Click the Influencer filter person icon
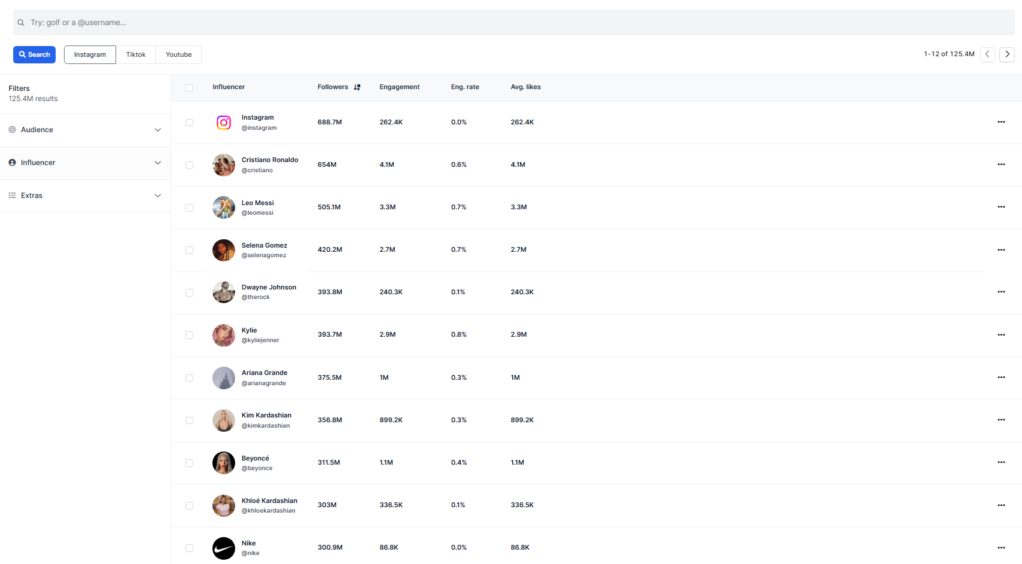The width and height of the screenshot is (1022, 564). click(x=12, y=163)
